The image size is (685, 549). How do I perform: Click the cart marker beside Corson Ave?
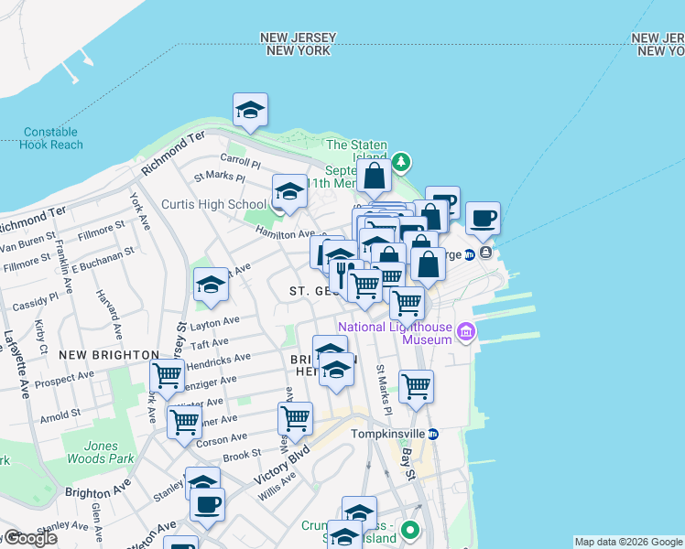tap(184, 424)
